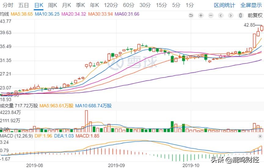The height and width of the screenshot is (168, 264).
Task: Click the 42.85 latest price marker
Action: click(249, 25)
